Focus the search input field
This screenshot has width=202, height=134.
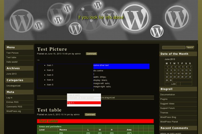pos(174,48)
